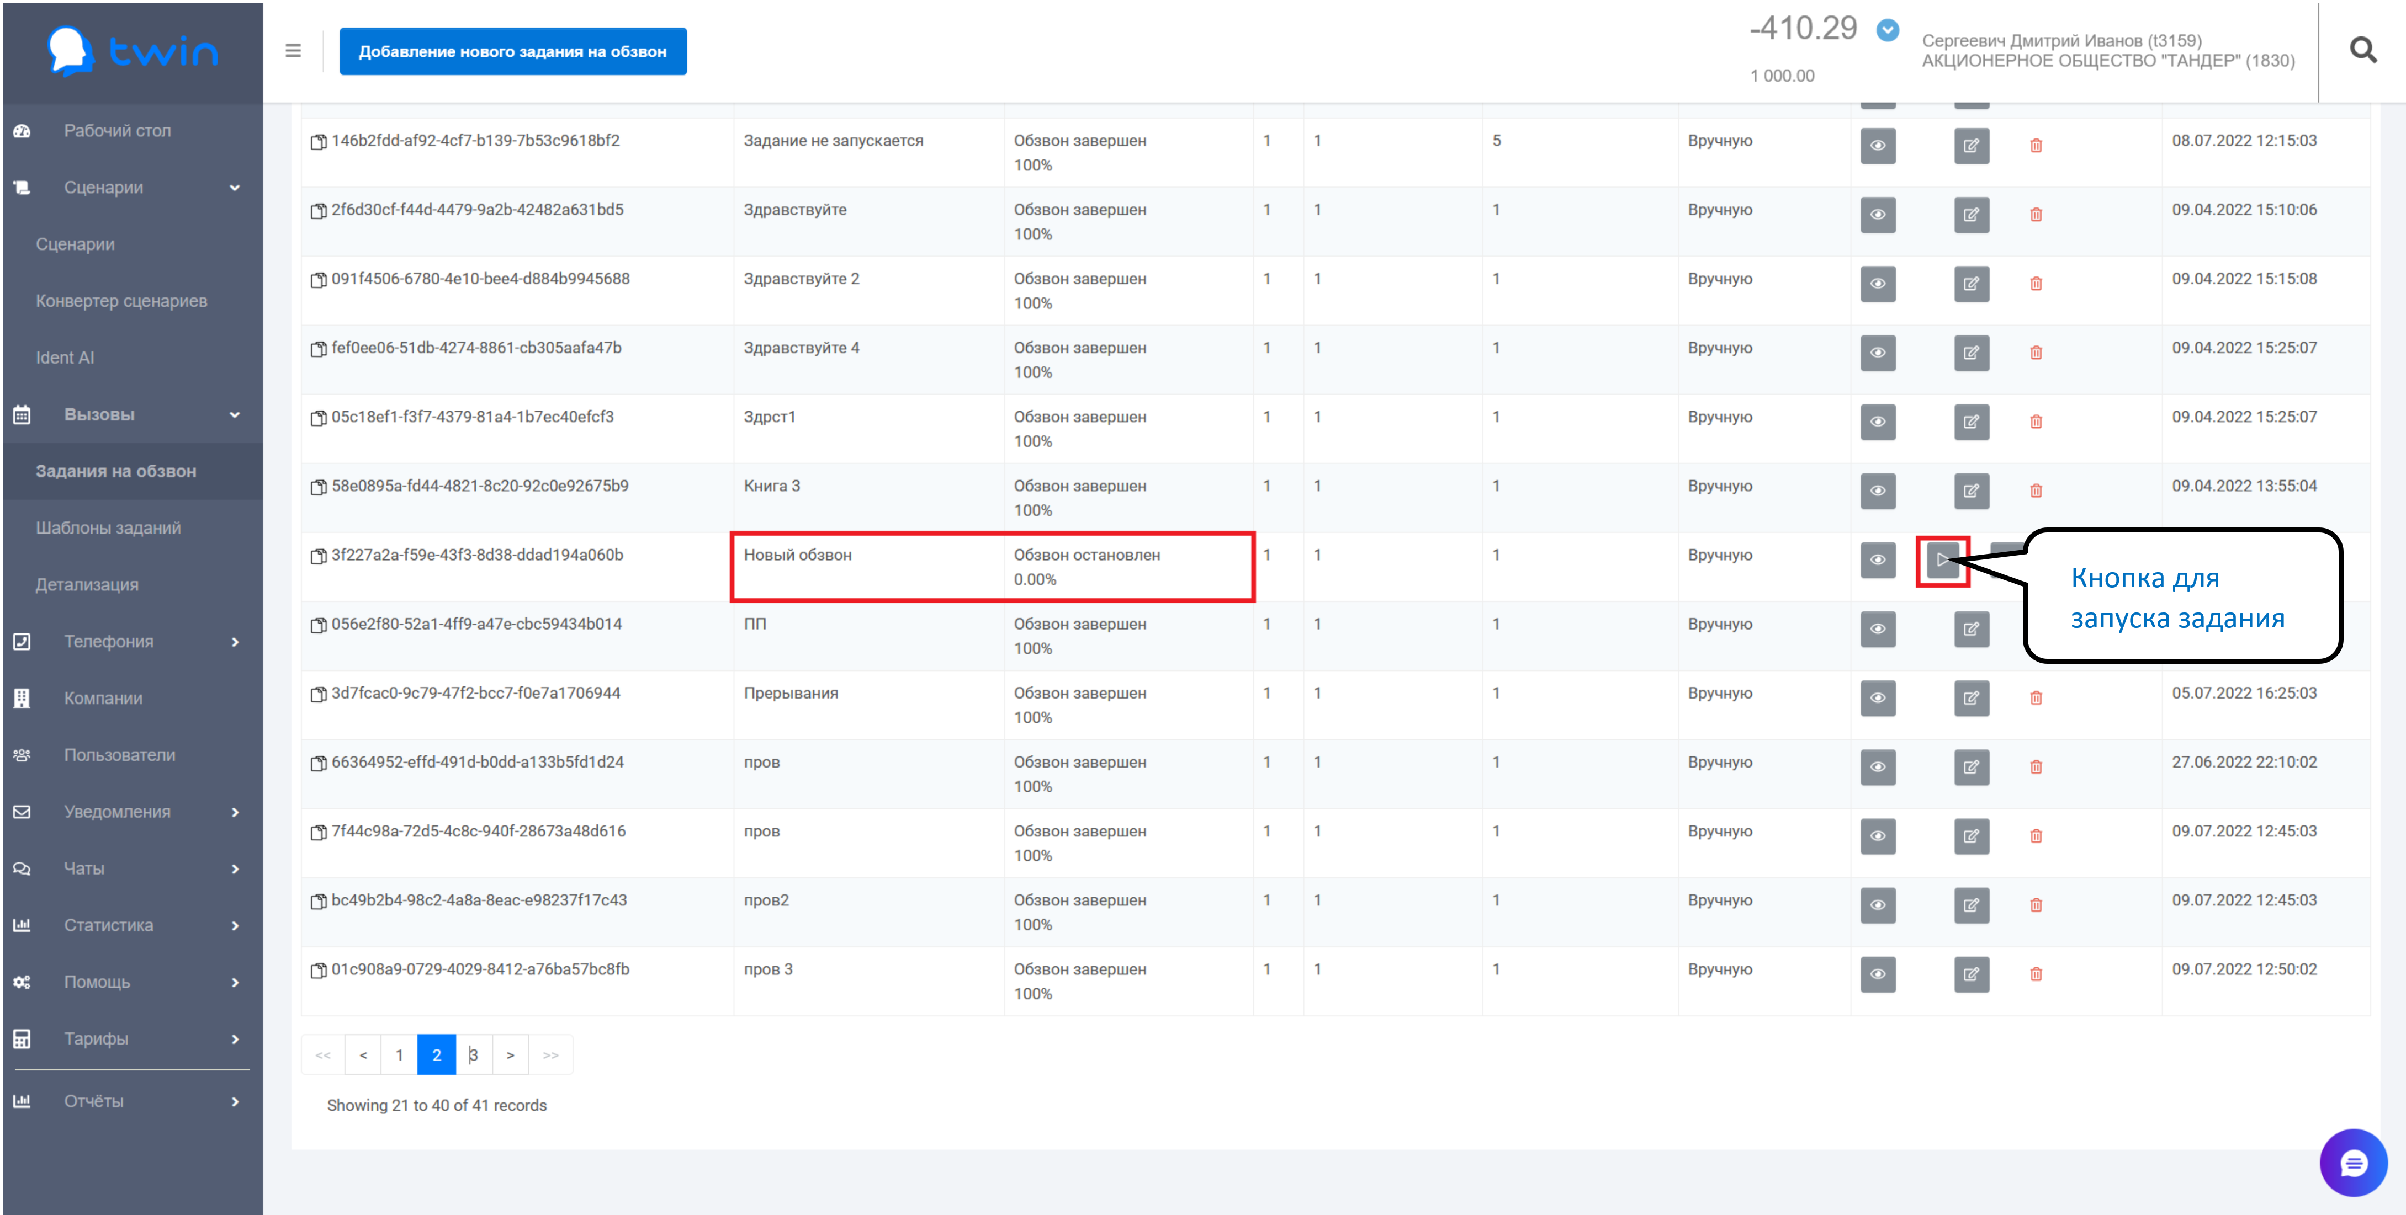Jump to last page with >> button

click(x=551, y=1056)
